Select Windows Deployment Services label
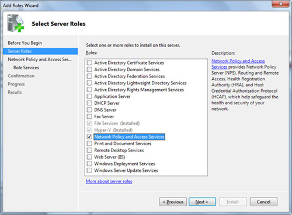This screenshot has width=292, height=215. (124, 164)
